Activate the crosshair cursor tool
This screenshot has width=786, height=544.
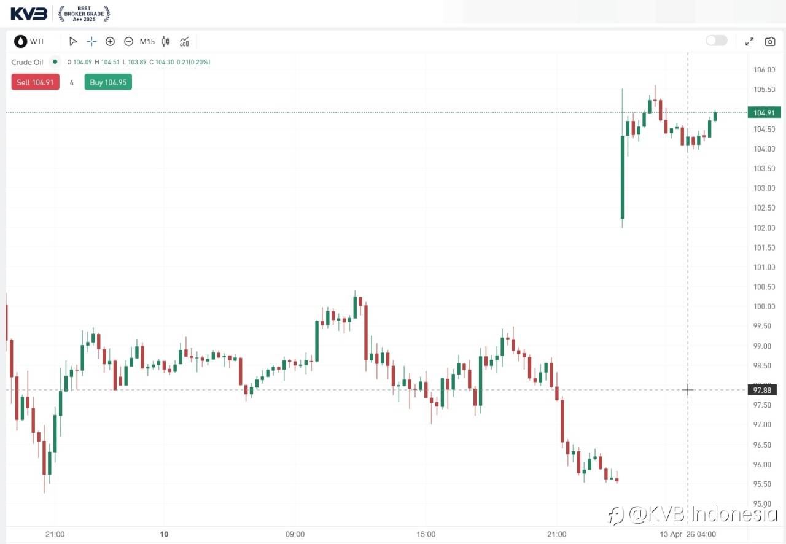(x=91, y=42)
